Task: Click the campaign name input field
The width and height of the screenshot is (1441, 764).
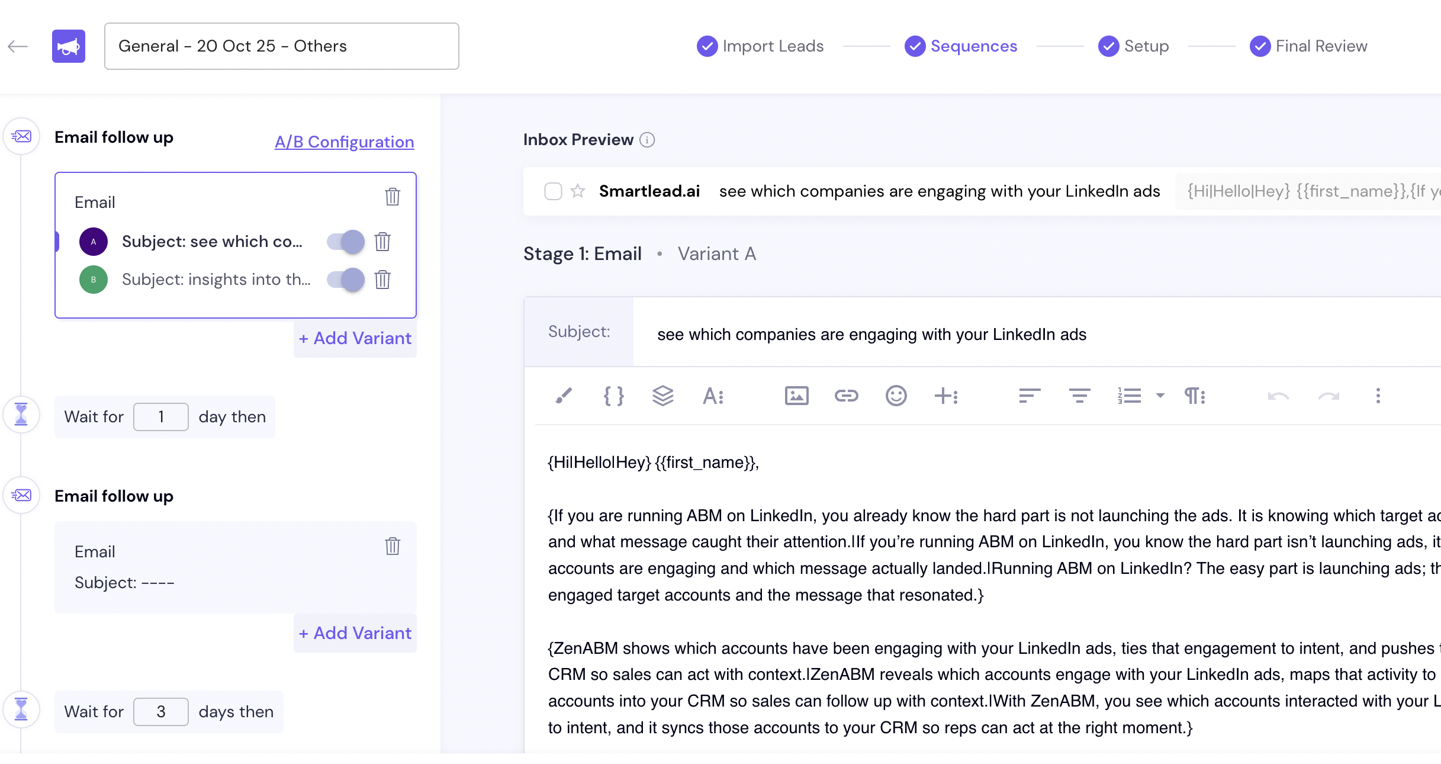Action: point(282,46)
